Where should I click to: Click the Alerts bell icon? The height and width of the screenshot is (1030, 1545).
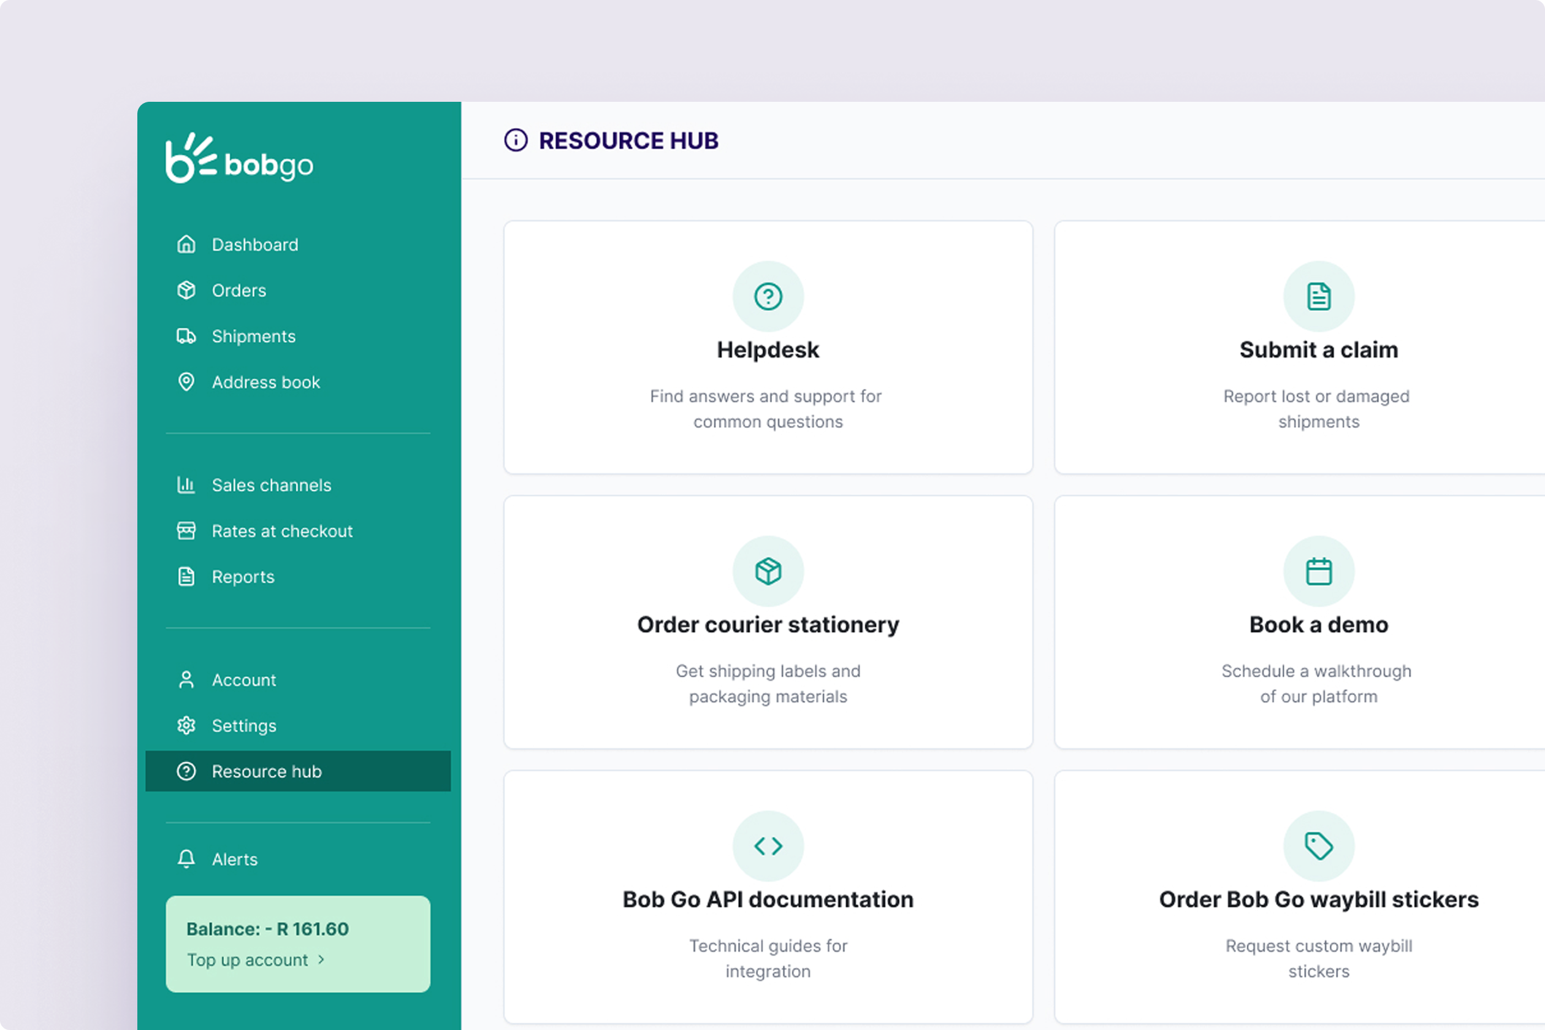[186, 859]
